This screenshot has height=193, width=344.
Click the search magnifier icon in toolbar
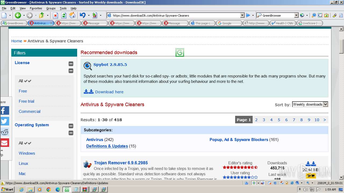coord(314,15)
